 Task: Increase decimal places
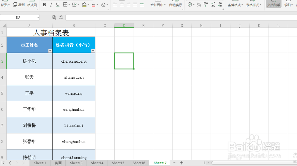click(213, 4)
